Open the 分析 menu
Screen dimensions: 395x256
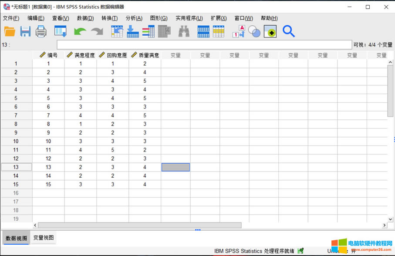[x=133, y=18]
